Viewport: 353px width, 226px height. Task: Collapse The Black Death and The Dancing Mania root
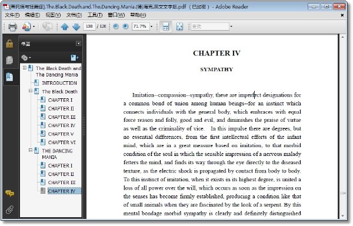pos(25,68)
